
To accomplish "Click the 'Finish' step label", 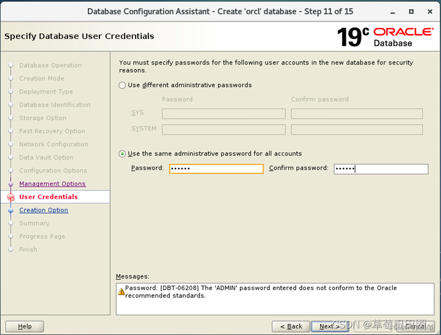I will coord(28,249).
